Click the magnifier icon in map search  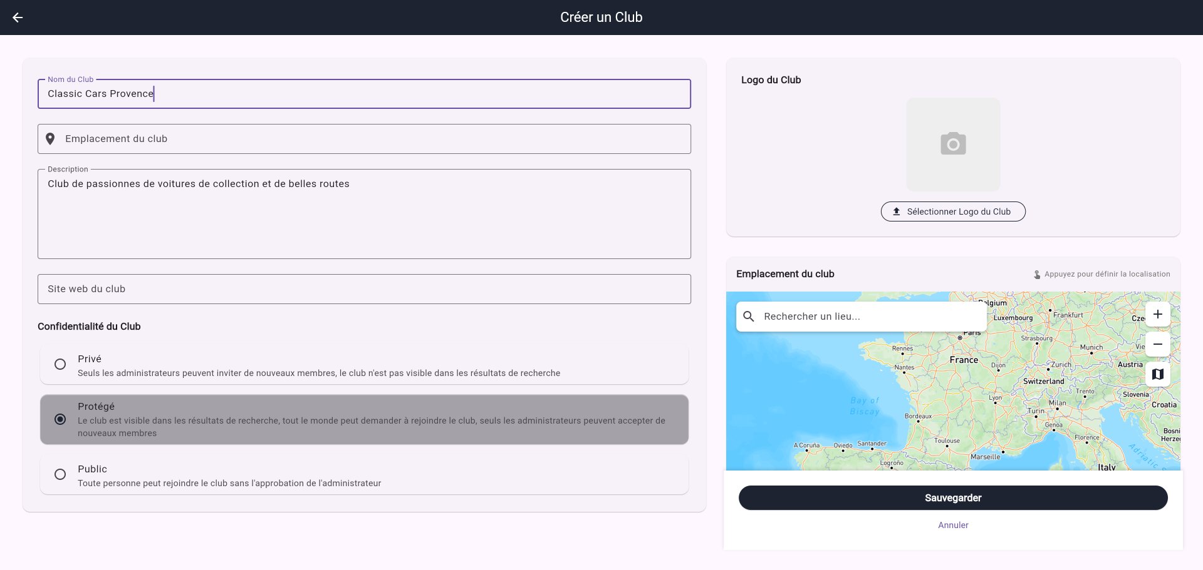pos(749,317)
